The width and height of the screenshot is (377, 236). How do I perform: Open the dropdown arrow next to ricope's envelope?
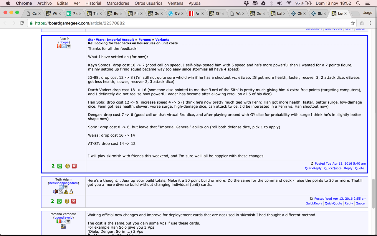coord(69,46)
